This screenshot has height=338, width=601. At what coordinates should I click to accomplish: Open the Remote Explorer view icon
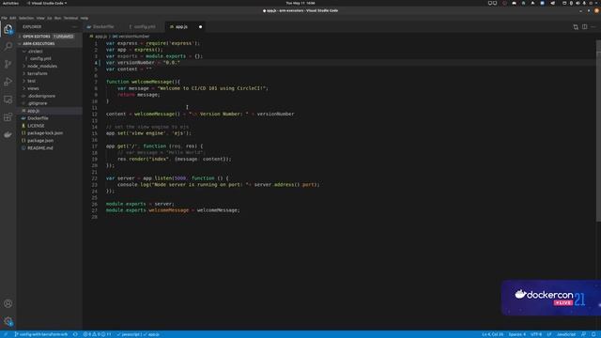[8, 100]
